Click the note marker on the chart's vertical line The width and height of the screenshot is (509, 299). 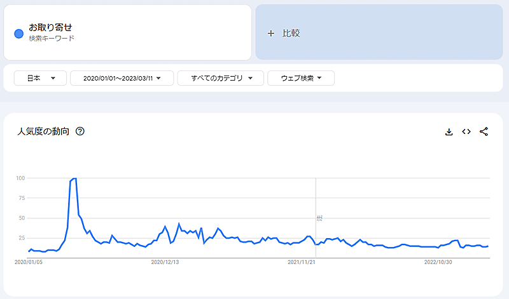(319, 218)
